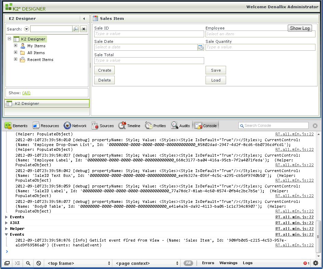Viewport: 323px width, 269px height.
Task: Select the K2 Designer bottom panel tab
Action: coord(47,103)
